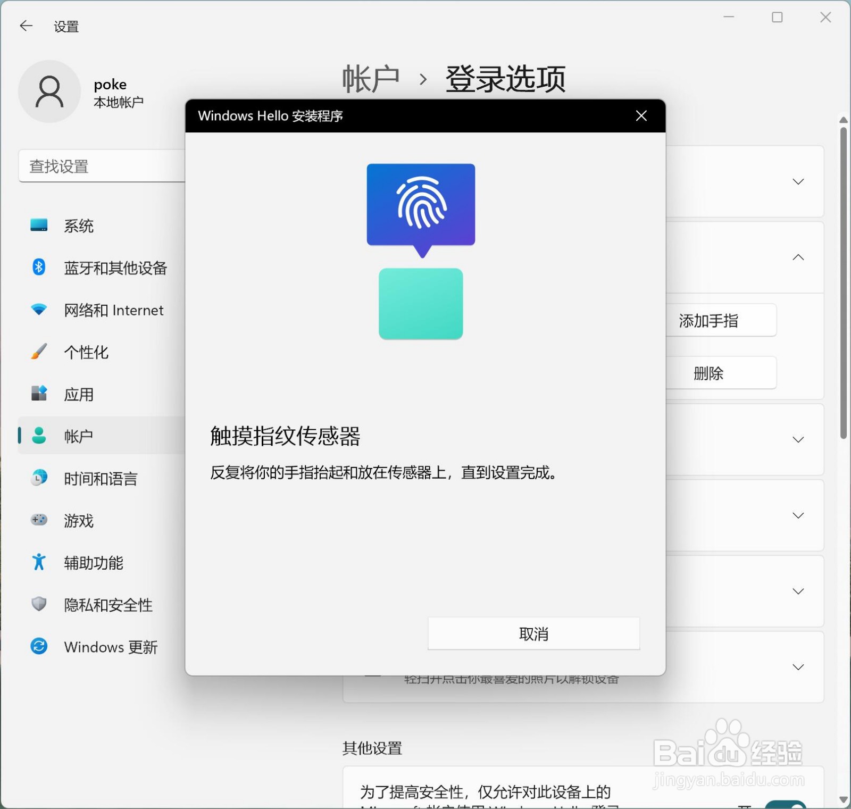The width and height of the screenshot is (851, 809).
Task: Expand the fourth collapsed sign-in option chevron
Action: (x=798, y=515)
